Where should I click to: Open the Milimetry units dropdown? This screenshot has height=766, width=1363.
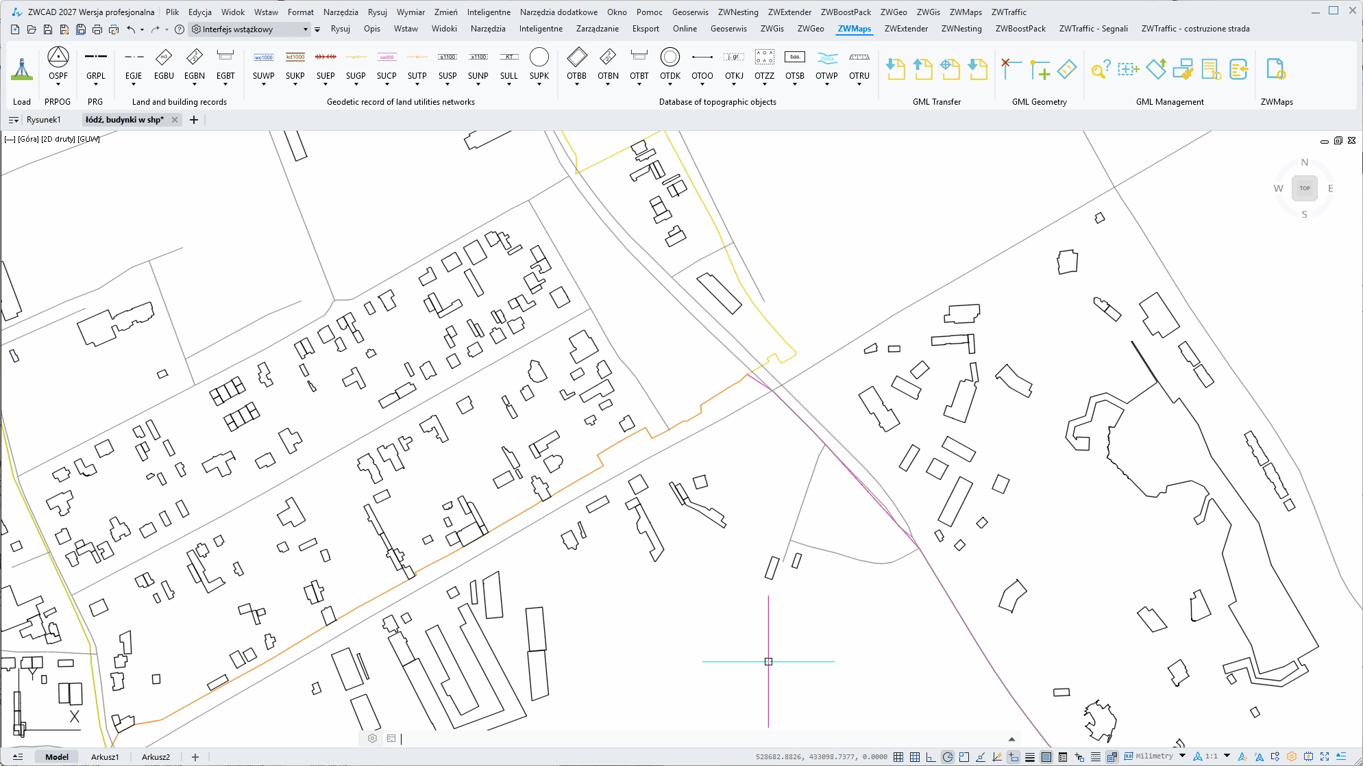click(1182, 756)
